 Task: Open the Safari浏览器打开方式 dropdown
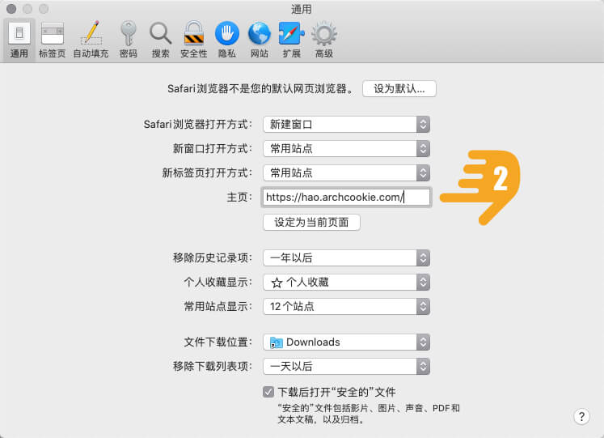point(346,125)
